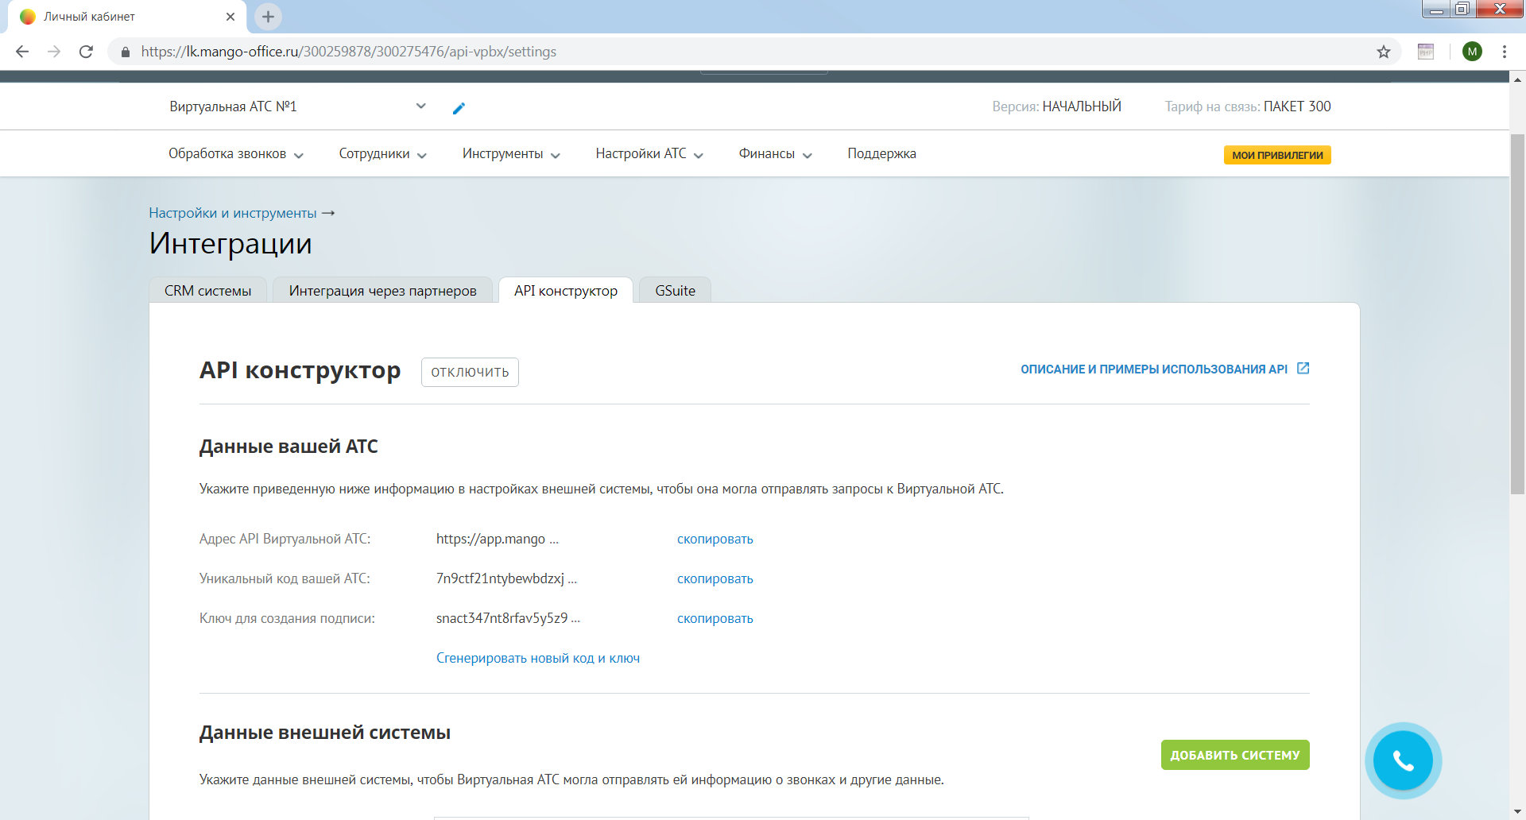1526x820 pixels.
Task: Click the Данные вашей АТС heading
Action: tap(289, 447)
